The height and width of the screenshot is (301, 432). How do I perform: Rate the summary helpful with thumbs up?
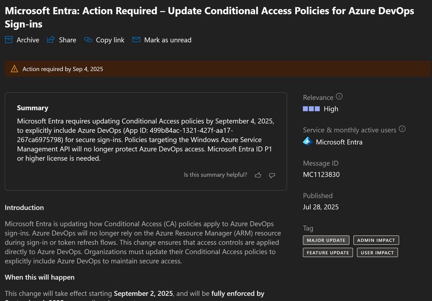(258, 175)
